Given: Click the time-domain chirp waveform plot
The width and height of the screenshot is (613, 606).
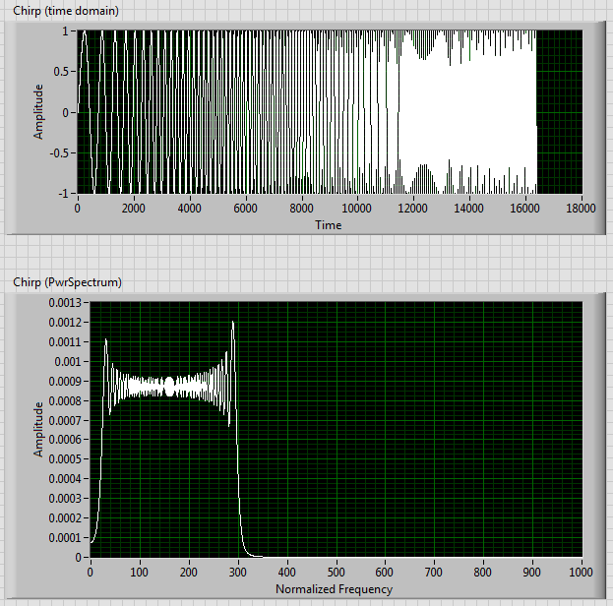Looking at the screenshot, I should pyautogui.click(x=330, y=112).
